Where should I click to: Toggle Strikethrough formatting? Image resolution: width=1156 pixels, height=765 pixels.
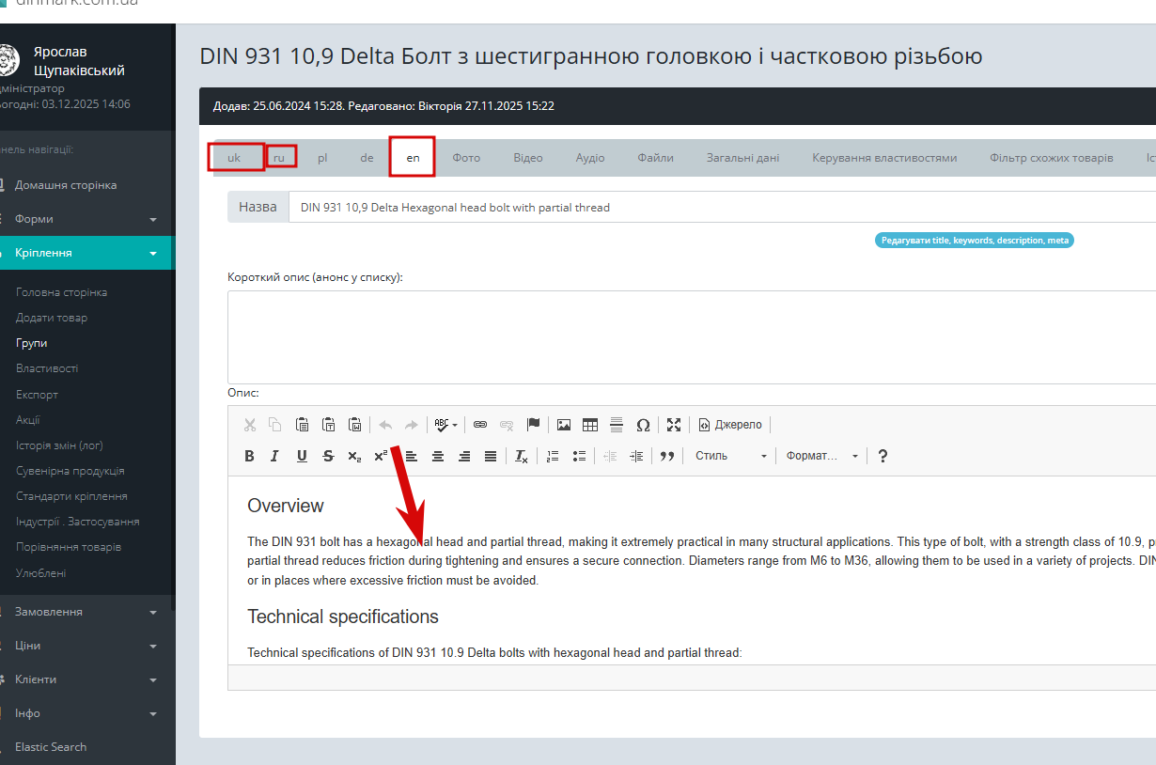pos(328,456)
